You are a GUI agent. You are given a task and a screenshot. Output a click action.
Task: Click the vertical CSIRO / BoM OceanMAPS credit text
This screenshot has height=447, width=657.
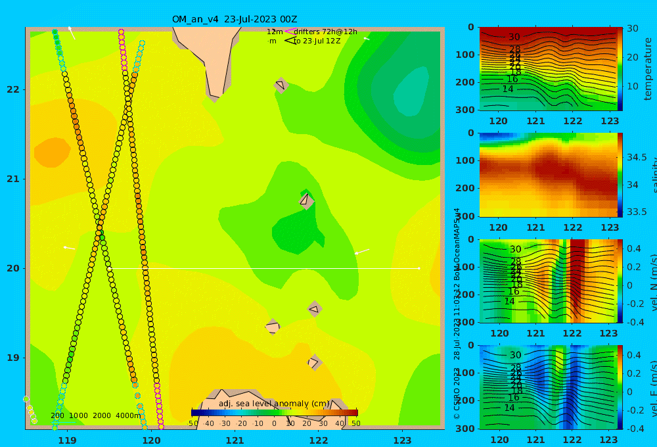pos(457,314)
